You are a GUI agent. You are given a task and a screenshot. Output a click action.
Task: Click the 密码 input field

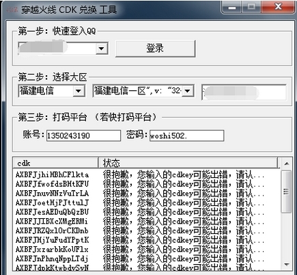click(186, 135)
